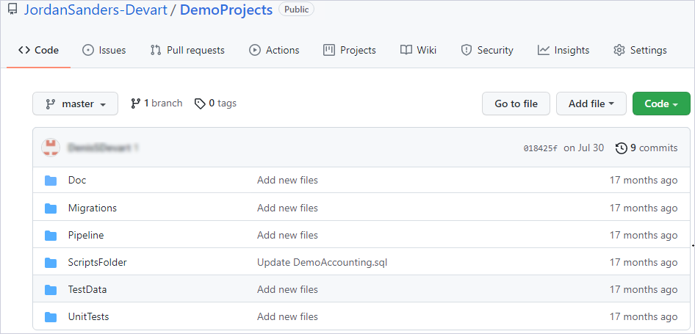Click the pull request icon in the tab bar
The image size is (695, 334).
coord(156,50)
